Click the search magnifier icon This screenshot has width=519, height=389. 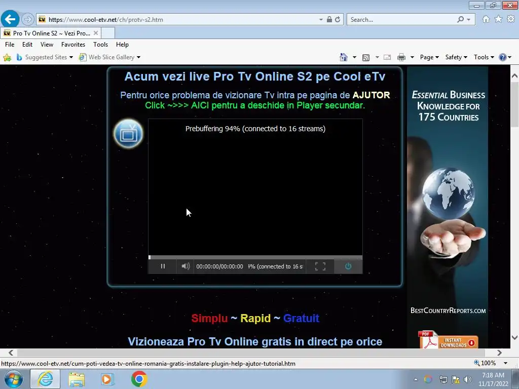click(460, 20)
